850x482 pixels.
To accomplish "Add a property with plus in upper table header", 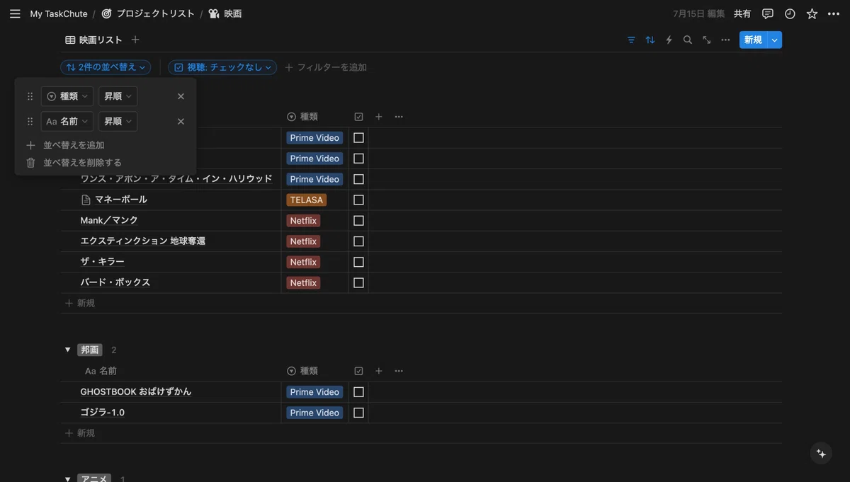I will click(378, 117).
